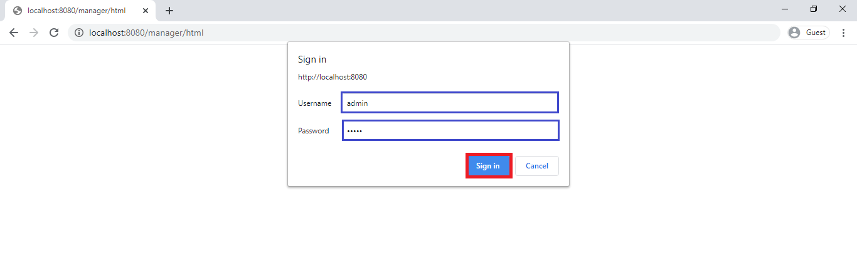Minimize the browser window

tap(785, 9)
